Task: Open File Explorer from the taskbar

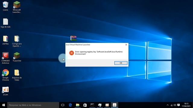Action: pyautogui.click(x=78, y=105)
